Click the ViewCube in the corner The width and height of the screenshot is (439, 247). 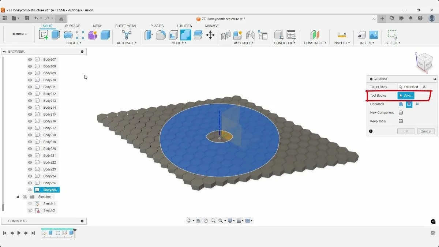click(424, 63)
